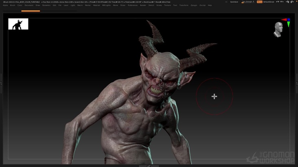Open the Marker menu
This screenshot has width=298, height=167.
88,5
